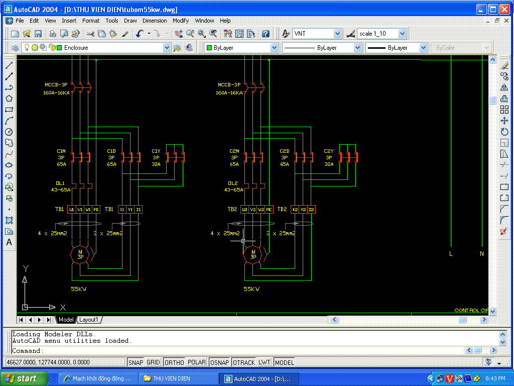This screenshot has width=514, height=386.
Task: Open the Dimension menu
Action: [154, 21]
